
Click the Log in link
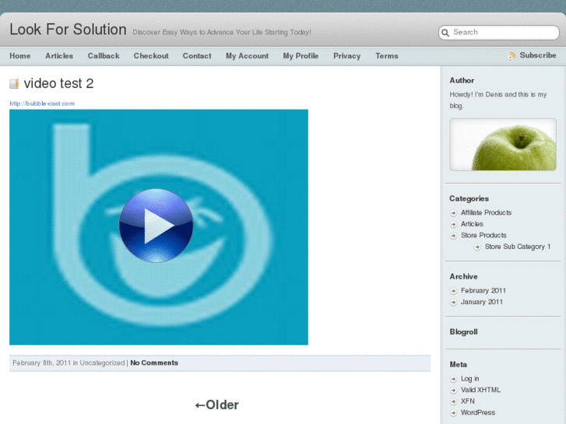469,379
